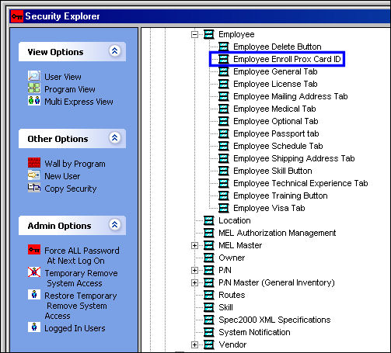
Task: Click the Program View grid icon
Action: pos(34,88)
